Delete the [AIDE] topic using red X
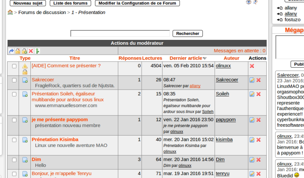Image resolution: width=304 pixels, height=178 pixels. click(x=252, y=66)
